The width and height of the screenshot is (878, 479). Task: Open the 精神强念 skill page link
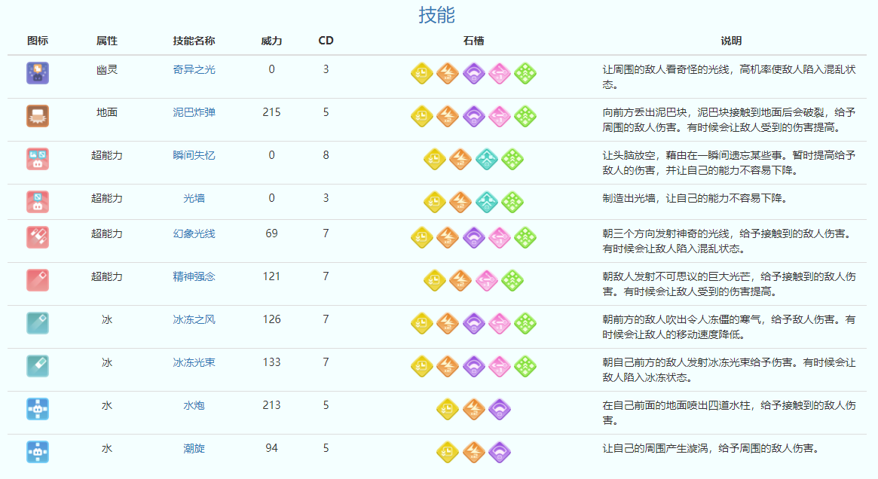click(x=194, y=276)
